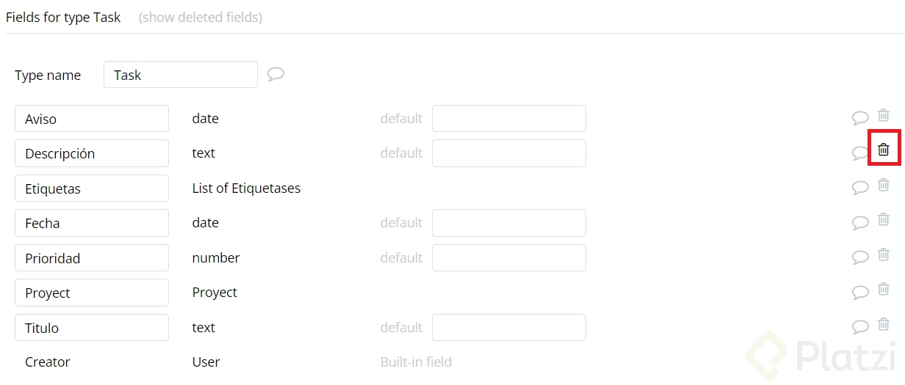Click the default value box for Titulo
The height and width of the screenshot is (385, 905).
coord(508,328)
